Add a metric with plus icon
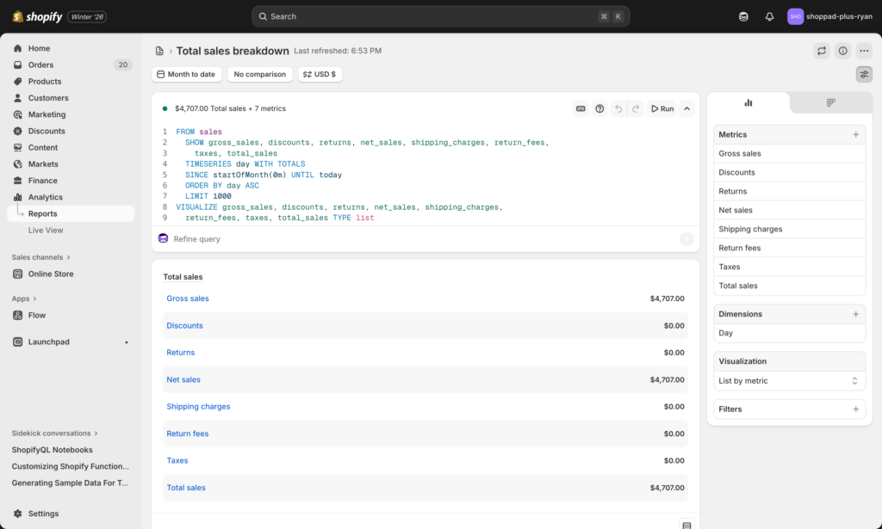The image size is (882, 529). (x=855, y=135)
